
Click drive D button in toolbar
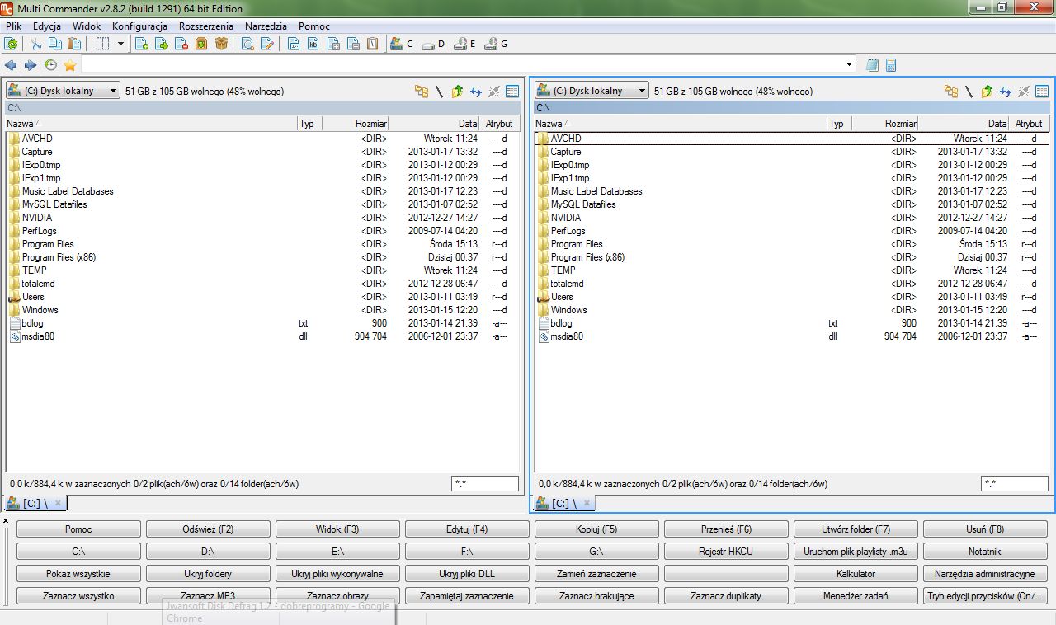coord(433,44)
